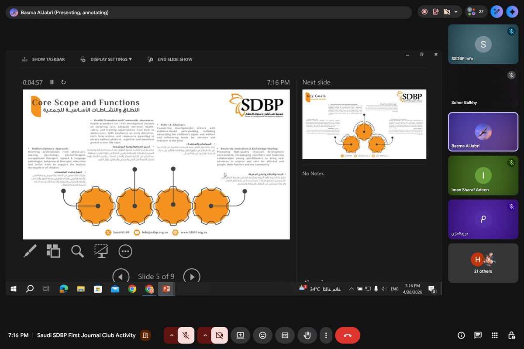Open the more options menu
Screen dimensions: 524x349
click(x=326, y=335)
